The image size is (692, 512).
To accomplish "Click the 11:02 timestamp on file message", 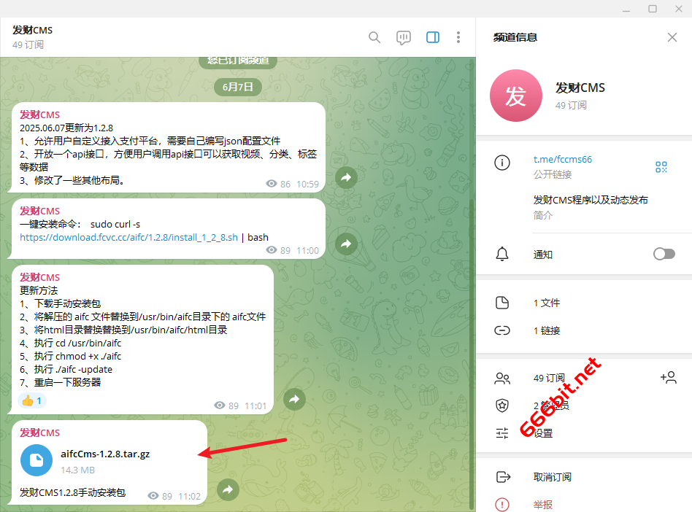I will coord(189,497).
